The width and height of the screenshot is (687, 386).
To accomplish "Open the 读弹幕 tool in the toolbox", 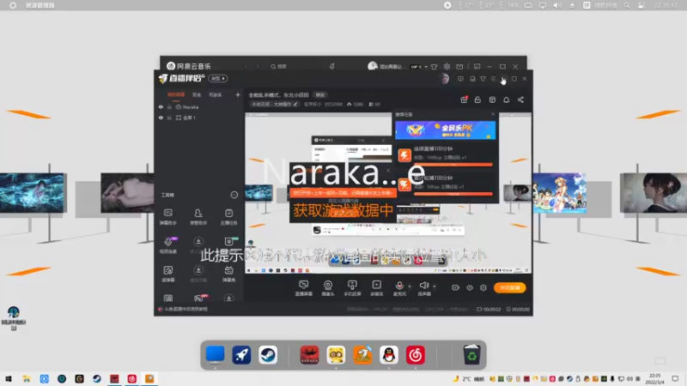I will pos(168,274).
